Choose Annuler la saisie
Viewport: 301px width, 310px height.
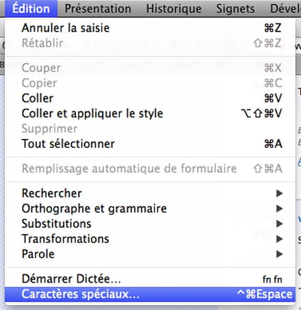point(150,28)
